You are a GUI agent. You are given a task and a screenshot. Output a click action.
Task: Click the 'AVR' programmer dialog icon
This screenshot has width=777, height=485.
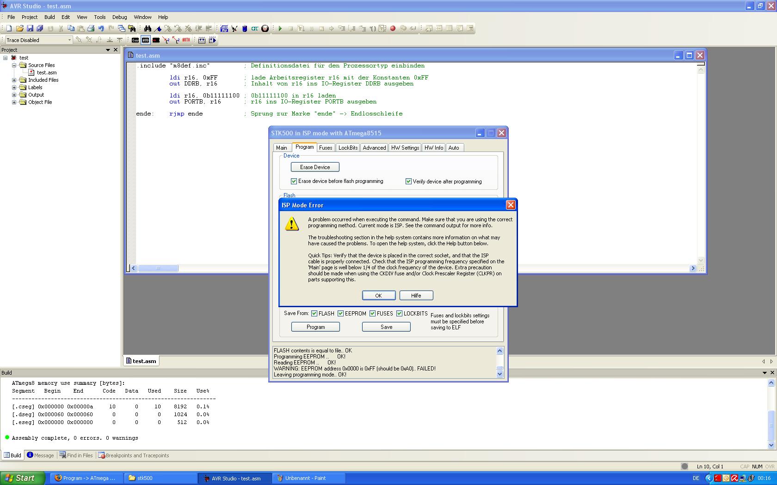(x=145, y=40)
